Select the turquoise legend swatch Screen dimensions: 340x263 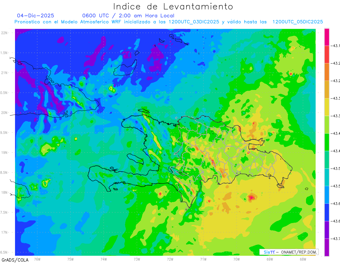coord(327,177)
